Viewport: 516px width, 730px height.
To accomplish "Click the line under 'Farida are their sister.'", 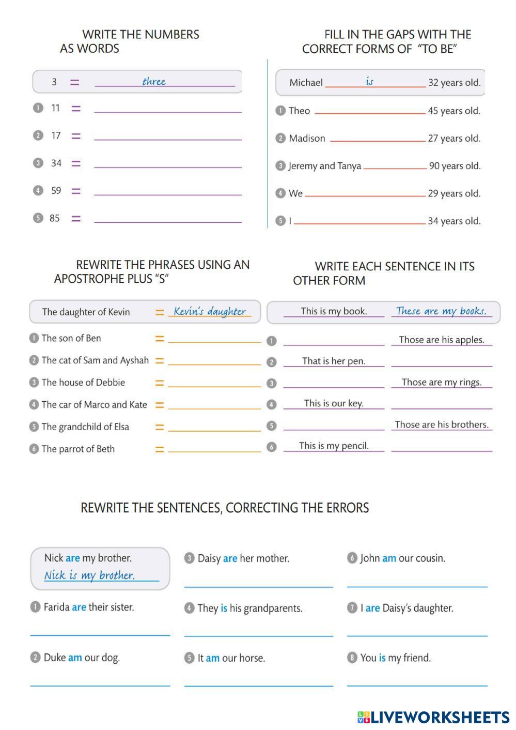I will (100, 630).
